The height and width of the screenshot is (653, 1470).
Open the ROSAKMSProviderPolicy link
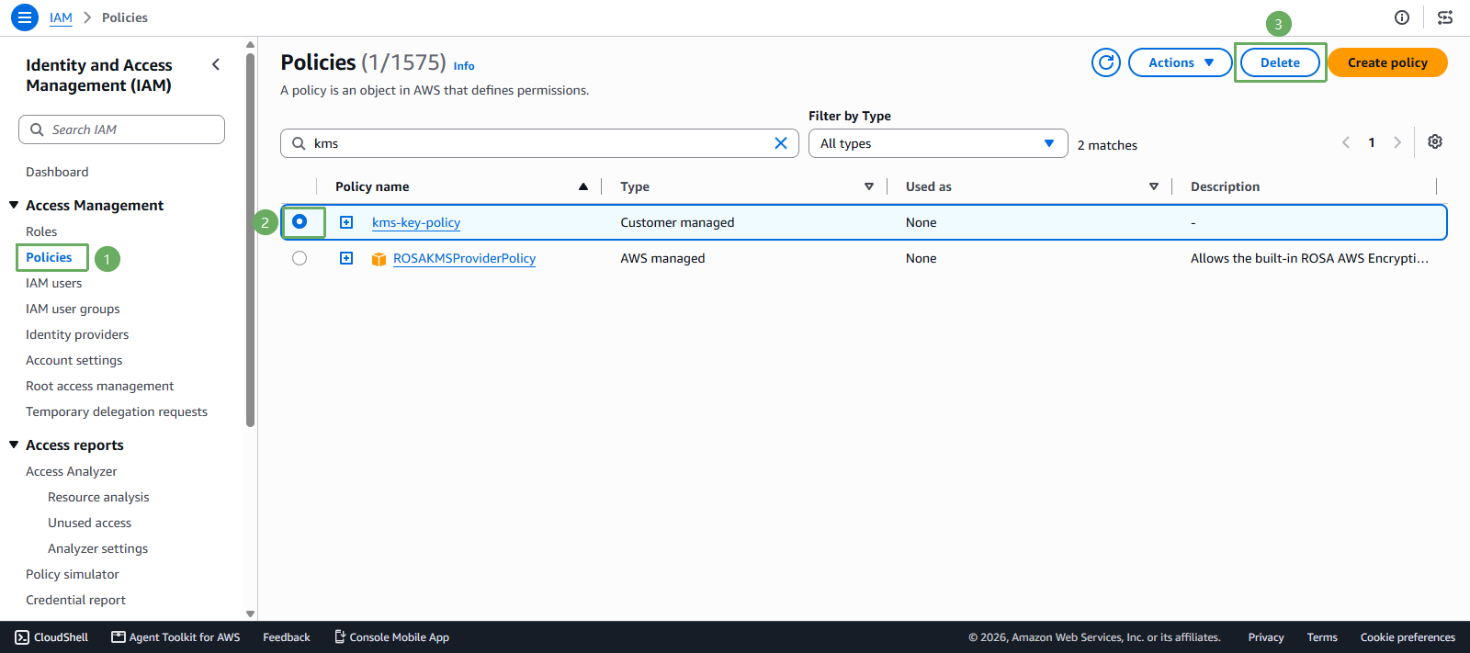[x=464, y=258]
